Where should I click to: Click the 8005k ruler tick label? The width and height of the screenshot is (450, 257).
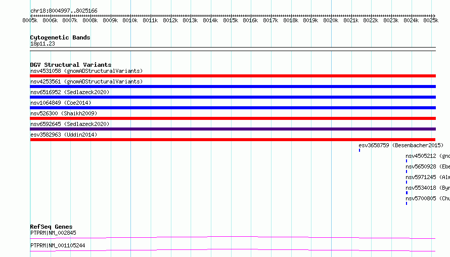click(30, 20)
